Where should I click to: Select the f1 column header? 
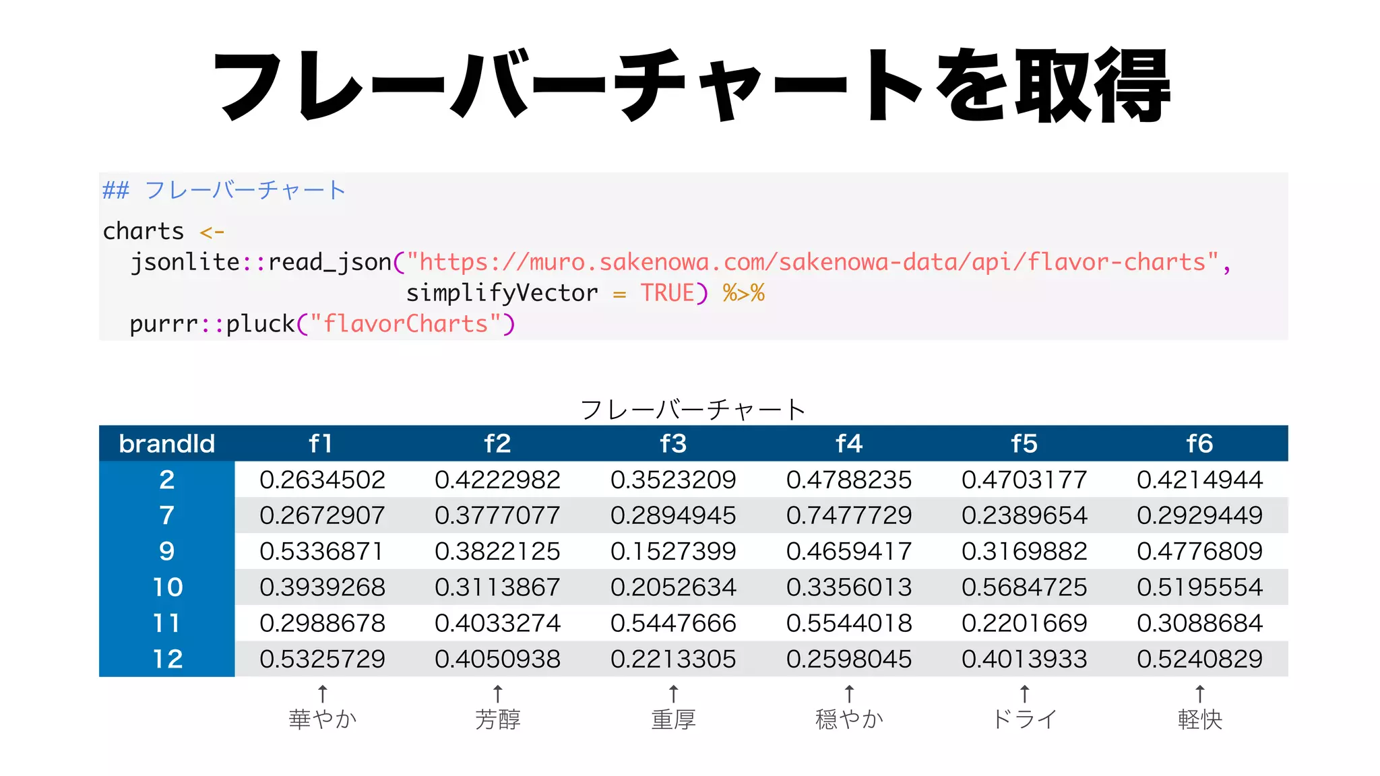coord(321,444)
